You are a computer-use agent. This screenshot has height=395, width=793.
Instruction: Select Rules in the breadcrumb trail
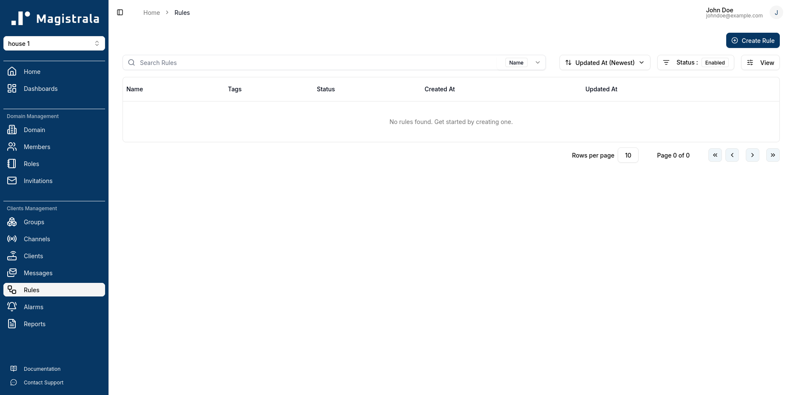click(182, 12)
